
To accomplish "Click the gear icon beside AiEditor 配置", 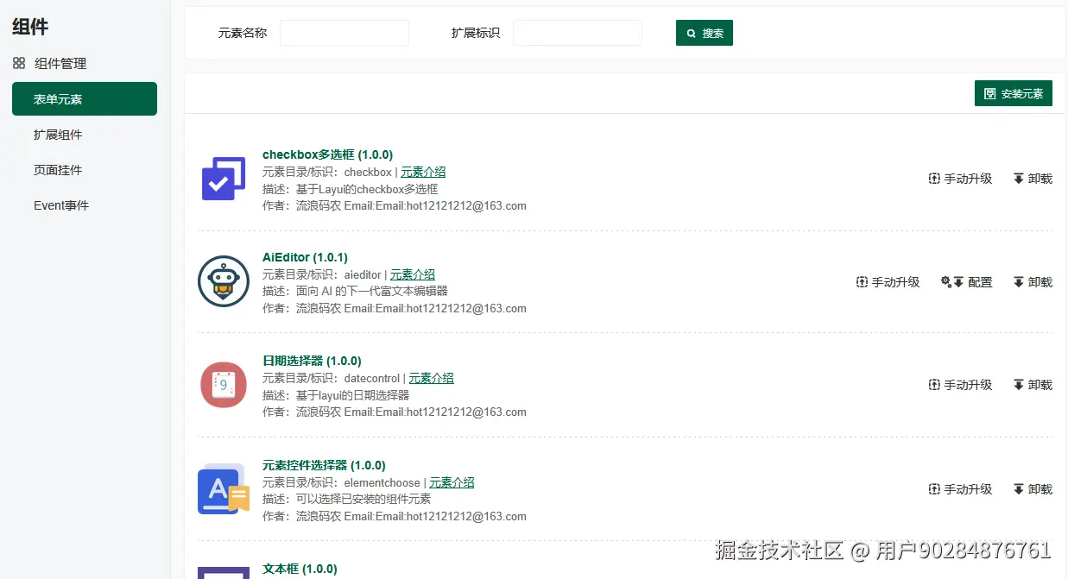I will tap(946, 281).
